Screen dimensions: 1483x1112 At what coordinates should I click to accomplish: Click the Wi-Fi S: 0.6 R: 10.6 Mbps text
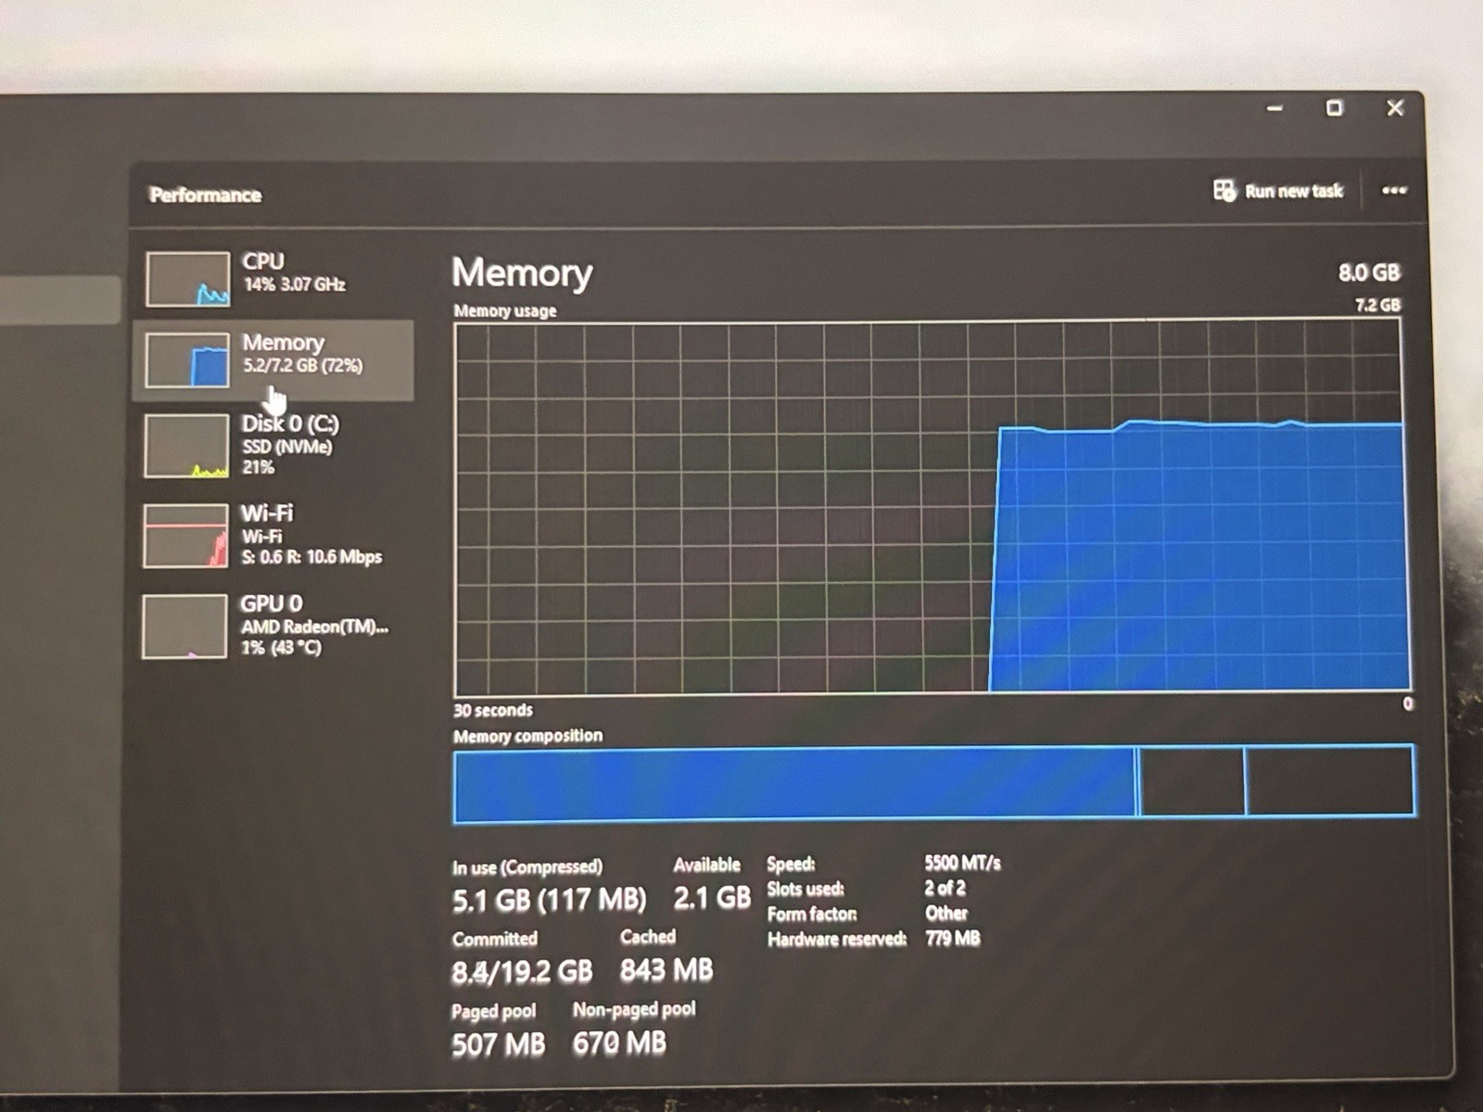[311, 557]
